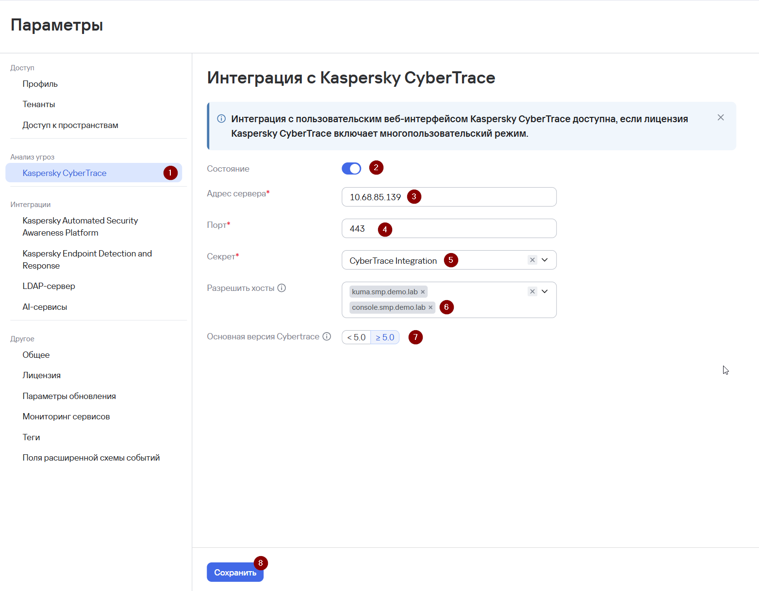Expand the Разрешить хосты dropdown
The image size is (759, 591).
(545, 291)
